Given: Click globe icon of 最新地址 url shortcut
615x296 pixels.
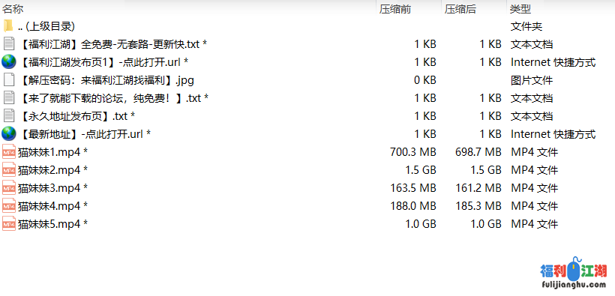Looking at the screenshot, I should [x=8, y=134].
